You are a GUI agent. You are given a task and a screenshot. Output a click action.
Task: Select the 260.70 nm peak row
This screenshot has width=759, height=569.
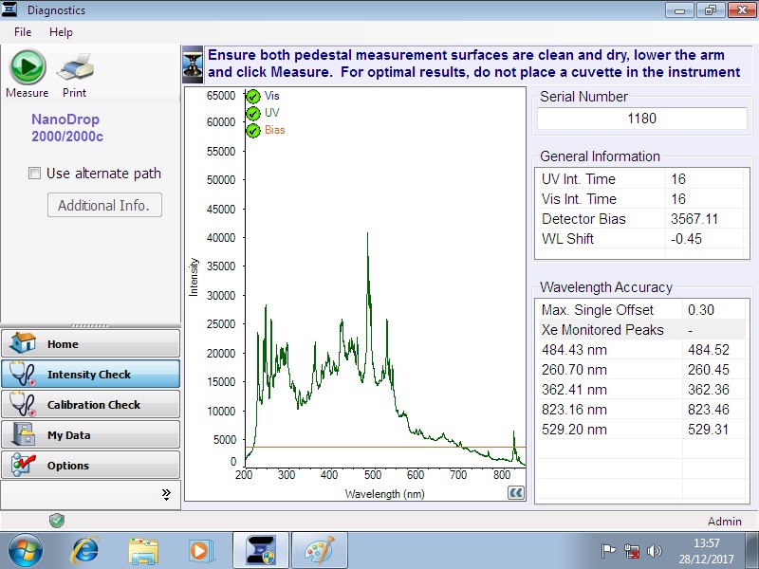tap(640, 370)
